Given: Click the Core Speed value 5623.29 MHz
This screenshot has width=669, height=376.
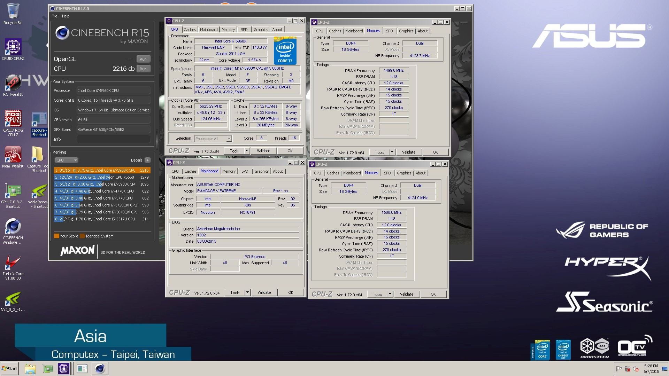Looking at the screenshot, I should tap(211, 107).
